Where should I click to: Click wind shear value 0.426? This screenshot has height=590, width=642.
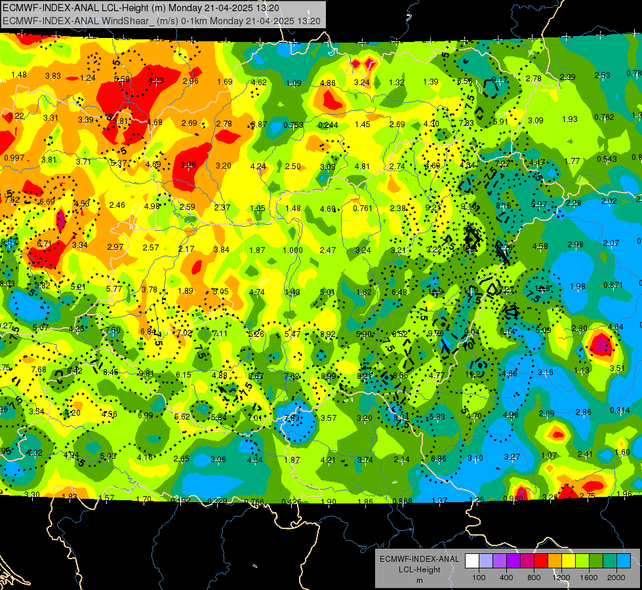[x=291, y=501]
